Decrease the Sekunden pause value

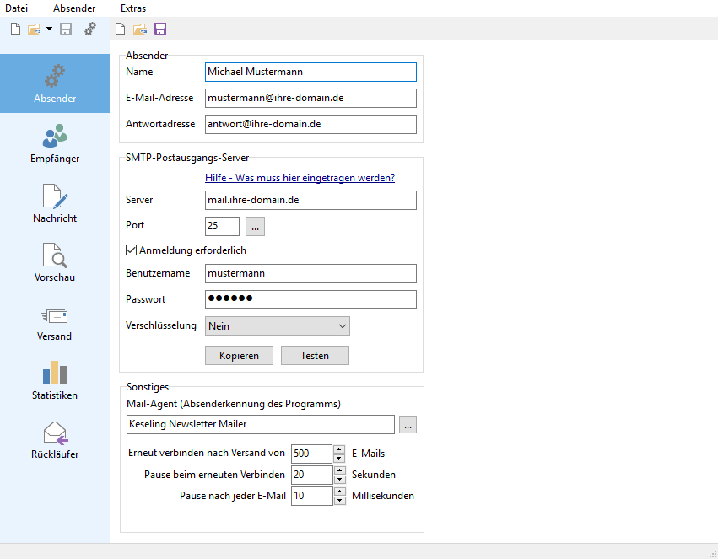click(339, 479)
